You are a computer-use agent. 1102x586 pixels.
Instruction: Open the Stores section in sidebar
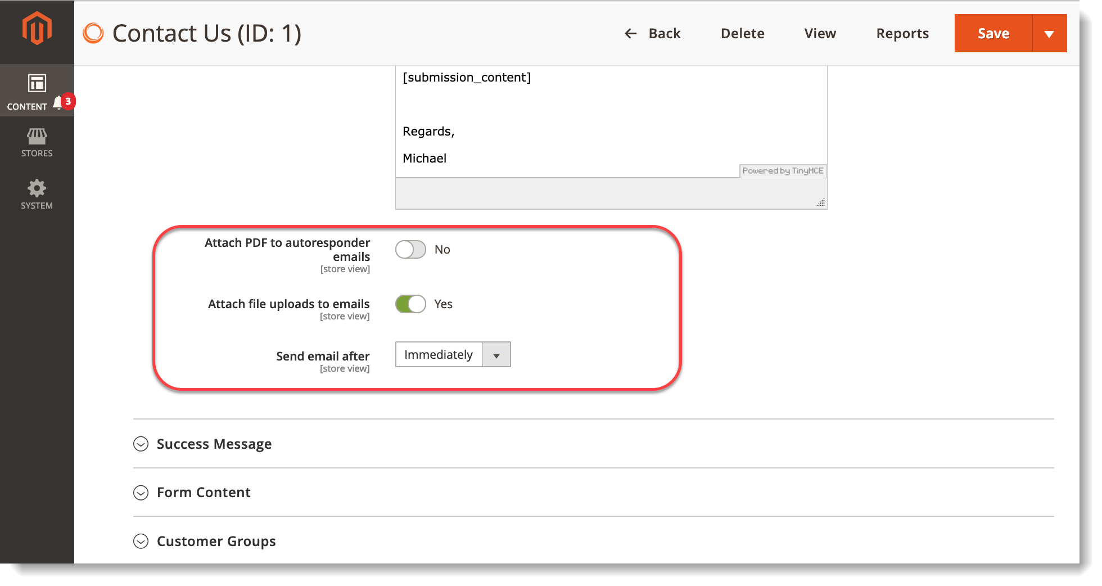click(x=36, y=142)
